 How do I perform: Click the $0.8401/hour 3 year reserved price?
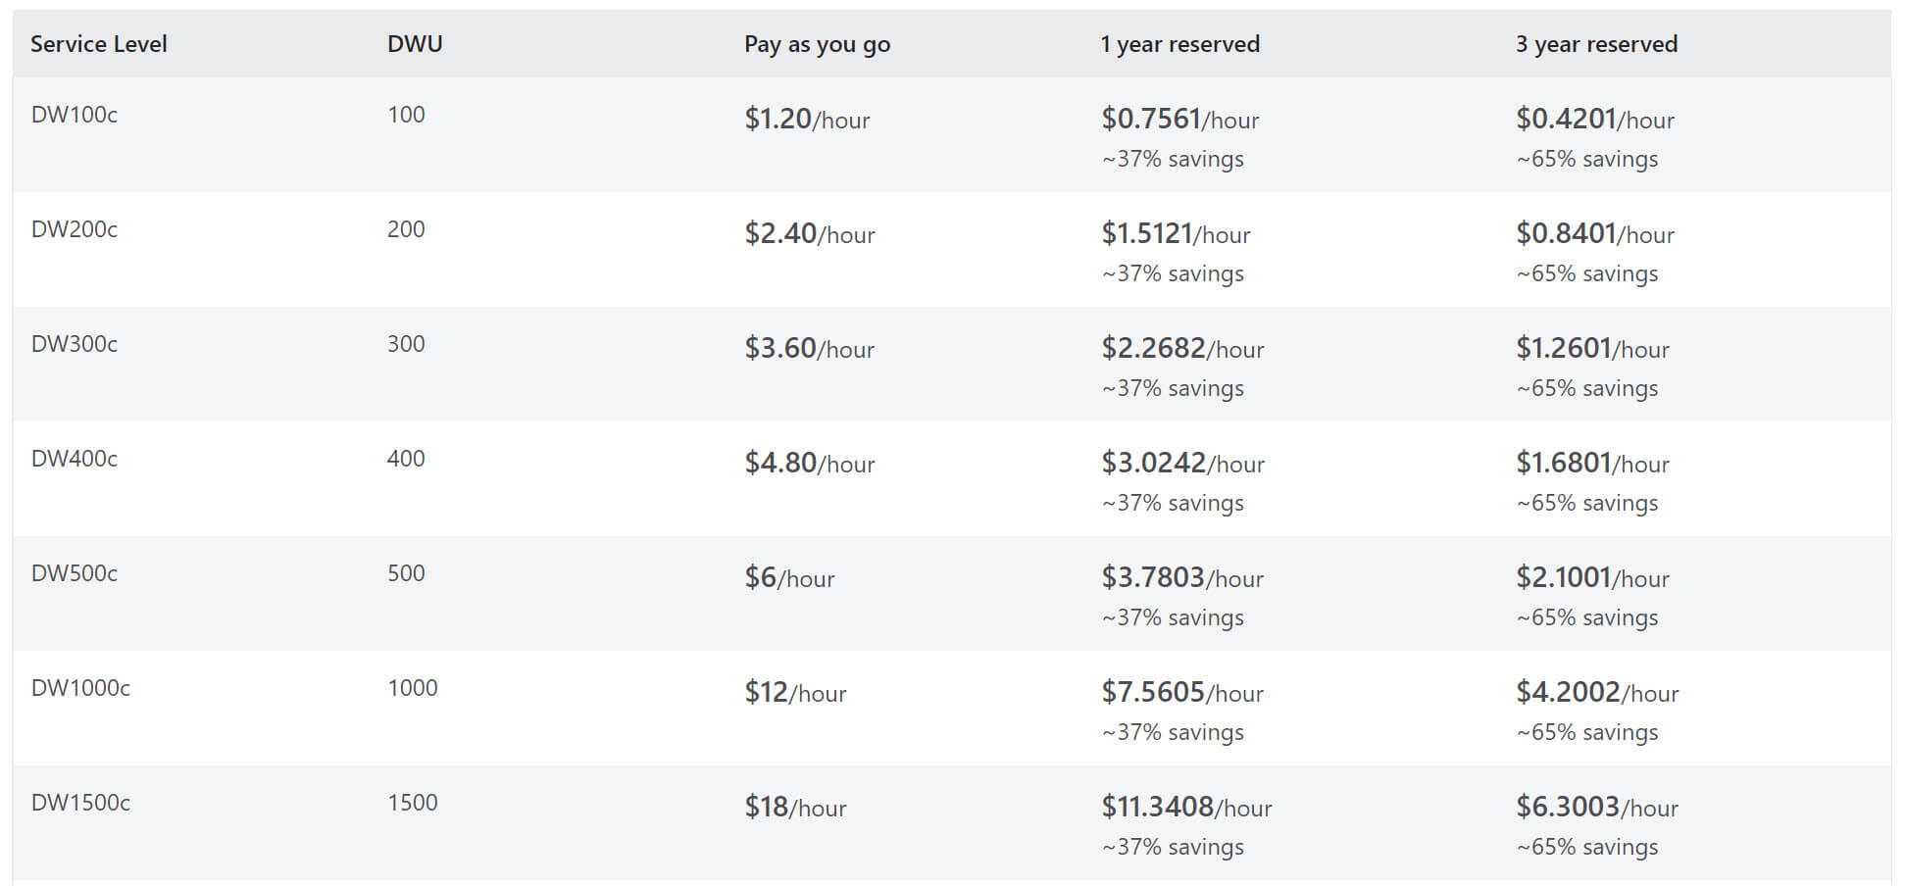(x=1594, y=234)
